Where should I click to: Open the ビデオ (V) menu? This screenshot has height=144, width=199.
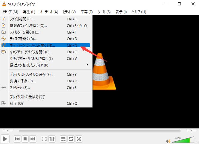point(69,12)
